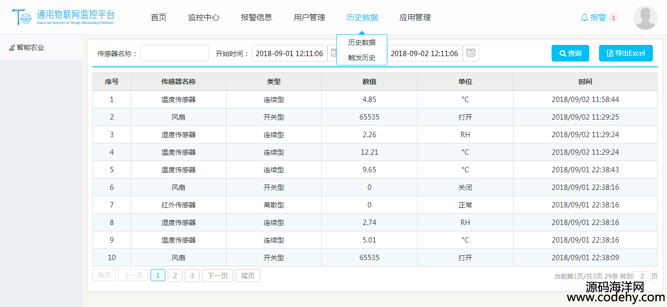This screenshot has width=667, height=307.
Task: Open the user avatar profile
Action: pyautogui.click(x=645, y=18)
